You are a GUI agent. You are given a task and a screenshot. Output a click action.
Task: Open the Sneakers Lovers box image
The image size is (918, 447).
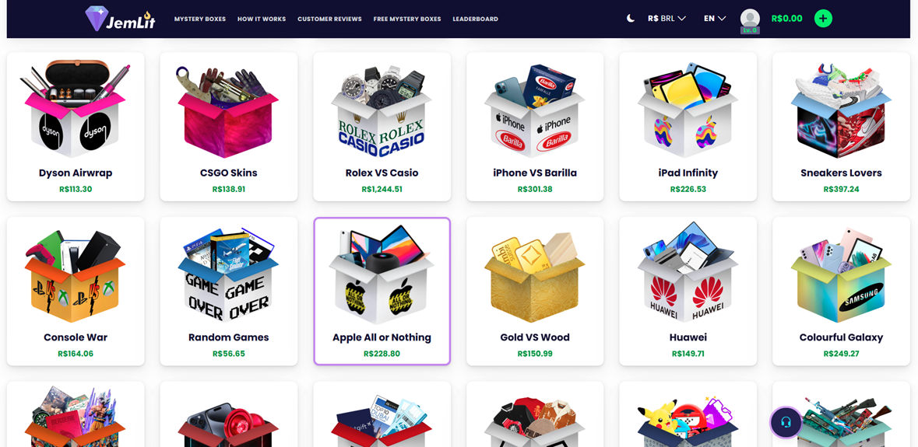[841, 110]
